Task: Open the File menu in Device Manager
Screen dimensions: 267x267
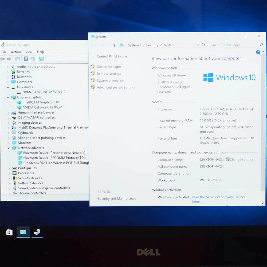Action: click(x=4, y=52)
